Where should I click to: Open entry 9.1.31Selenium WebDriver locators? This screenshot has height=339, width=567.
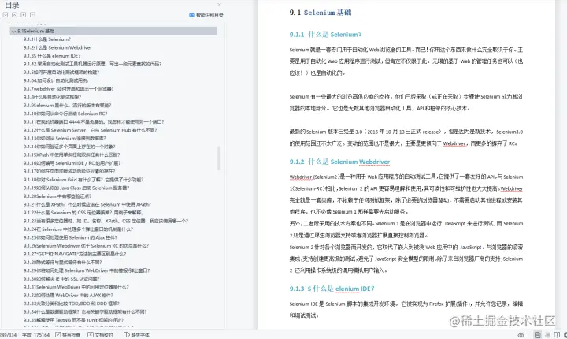tap(76, 287)
